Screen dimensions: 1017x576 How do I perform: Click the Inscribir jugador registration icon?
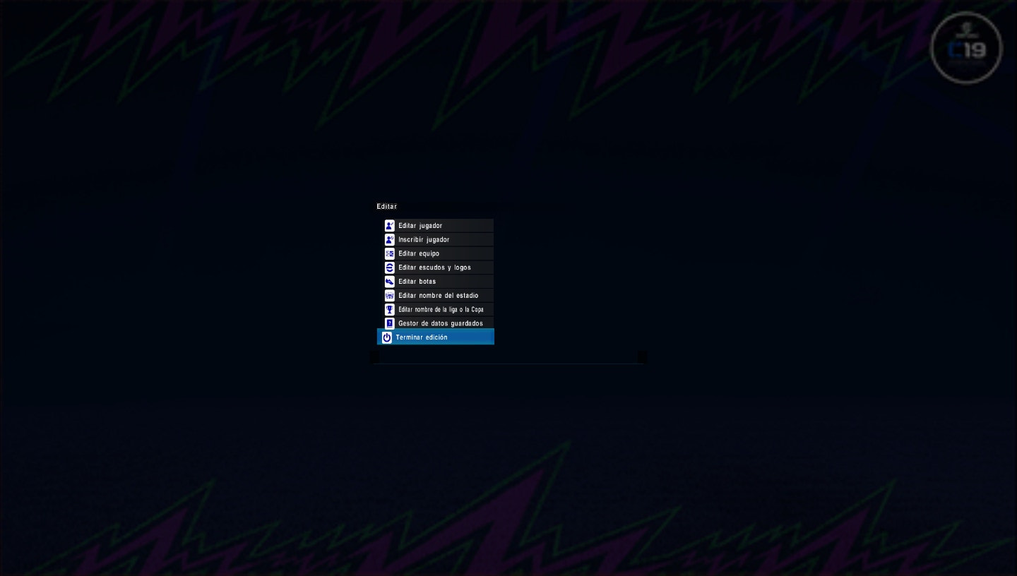click(x=389, y=239)
